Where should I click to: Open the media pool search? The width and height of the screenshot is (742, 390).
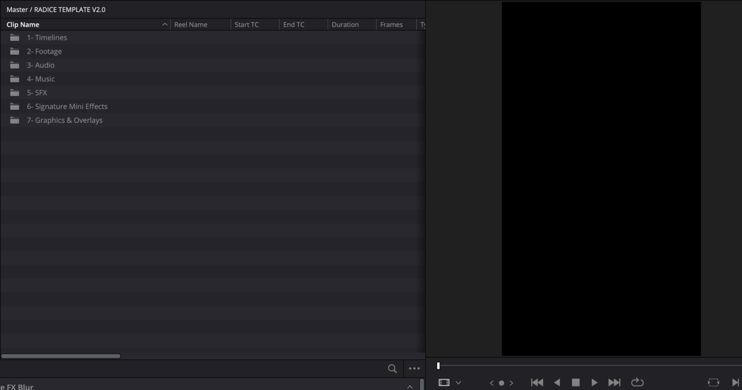click(x=392, y=368)
